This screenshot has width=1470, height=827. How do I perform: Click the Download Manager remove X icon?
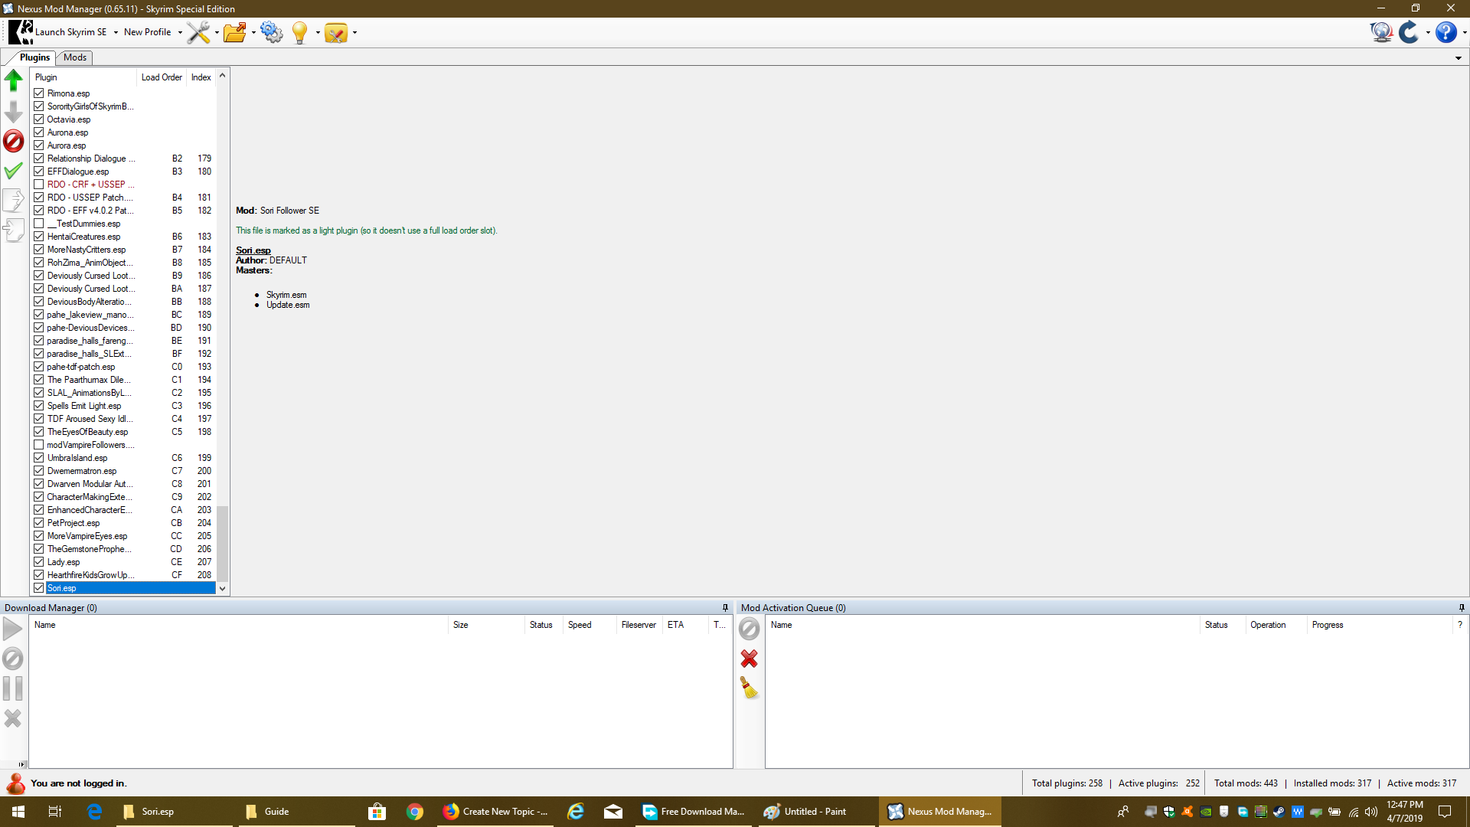click(13, 718)
